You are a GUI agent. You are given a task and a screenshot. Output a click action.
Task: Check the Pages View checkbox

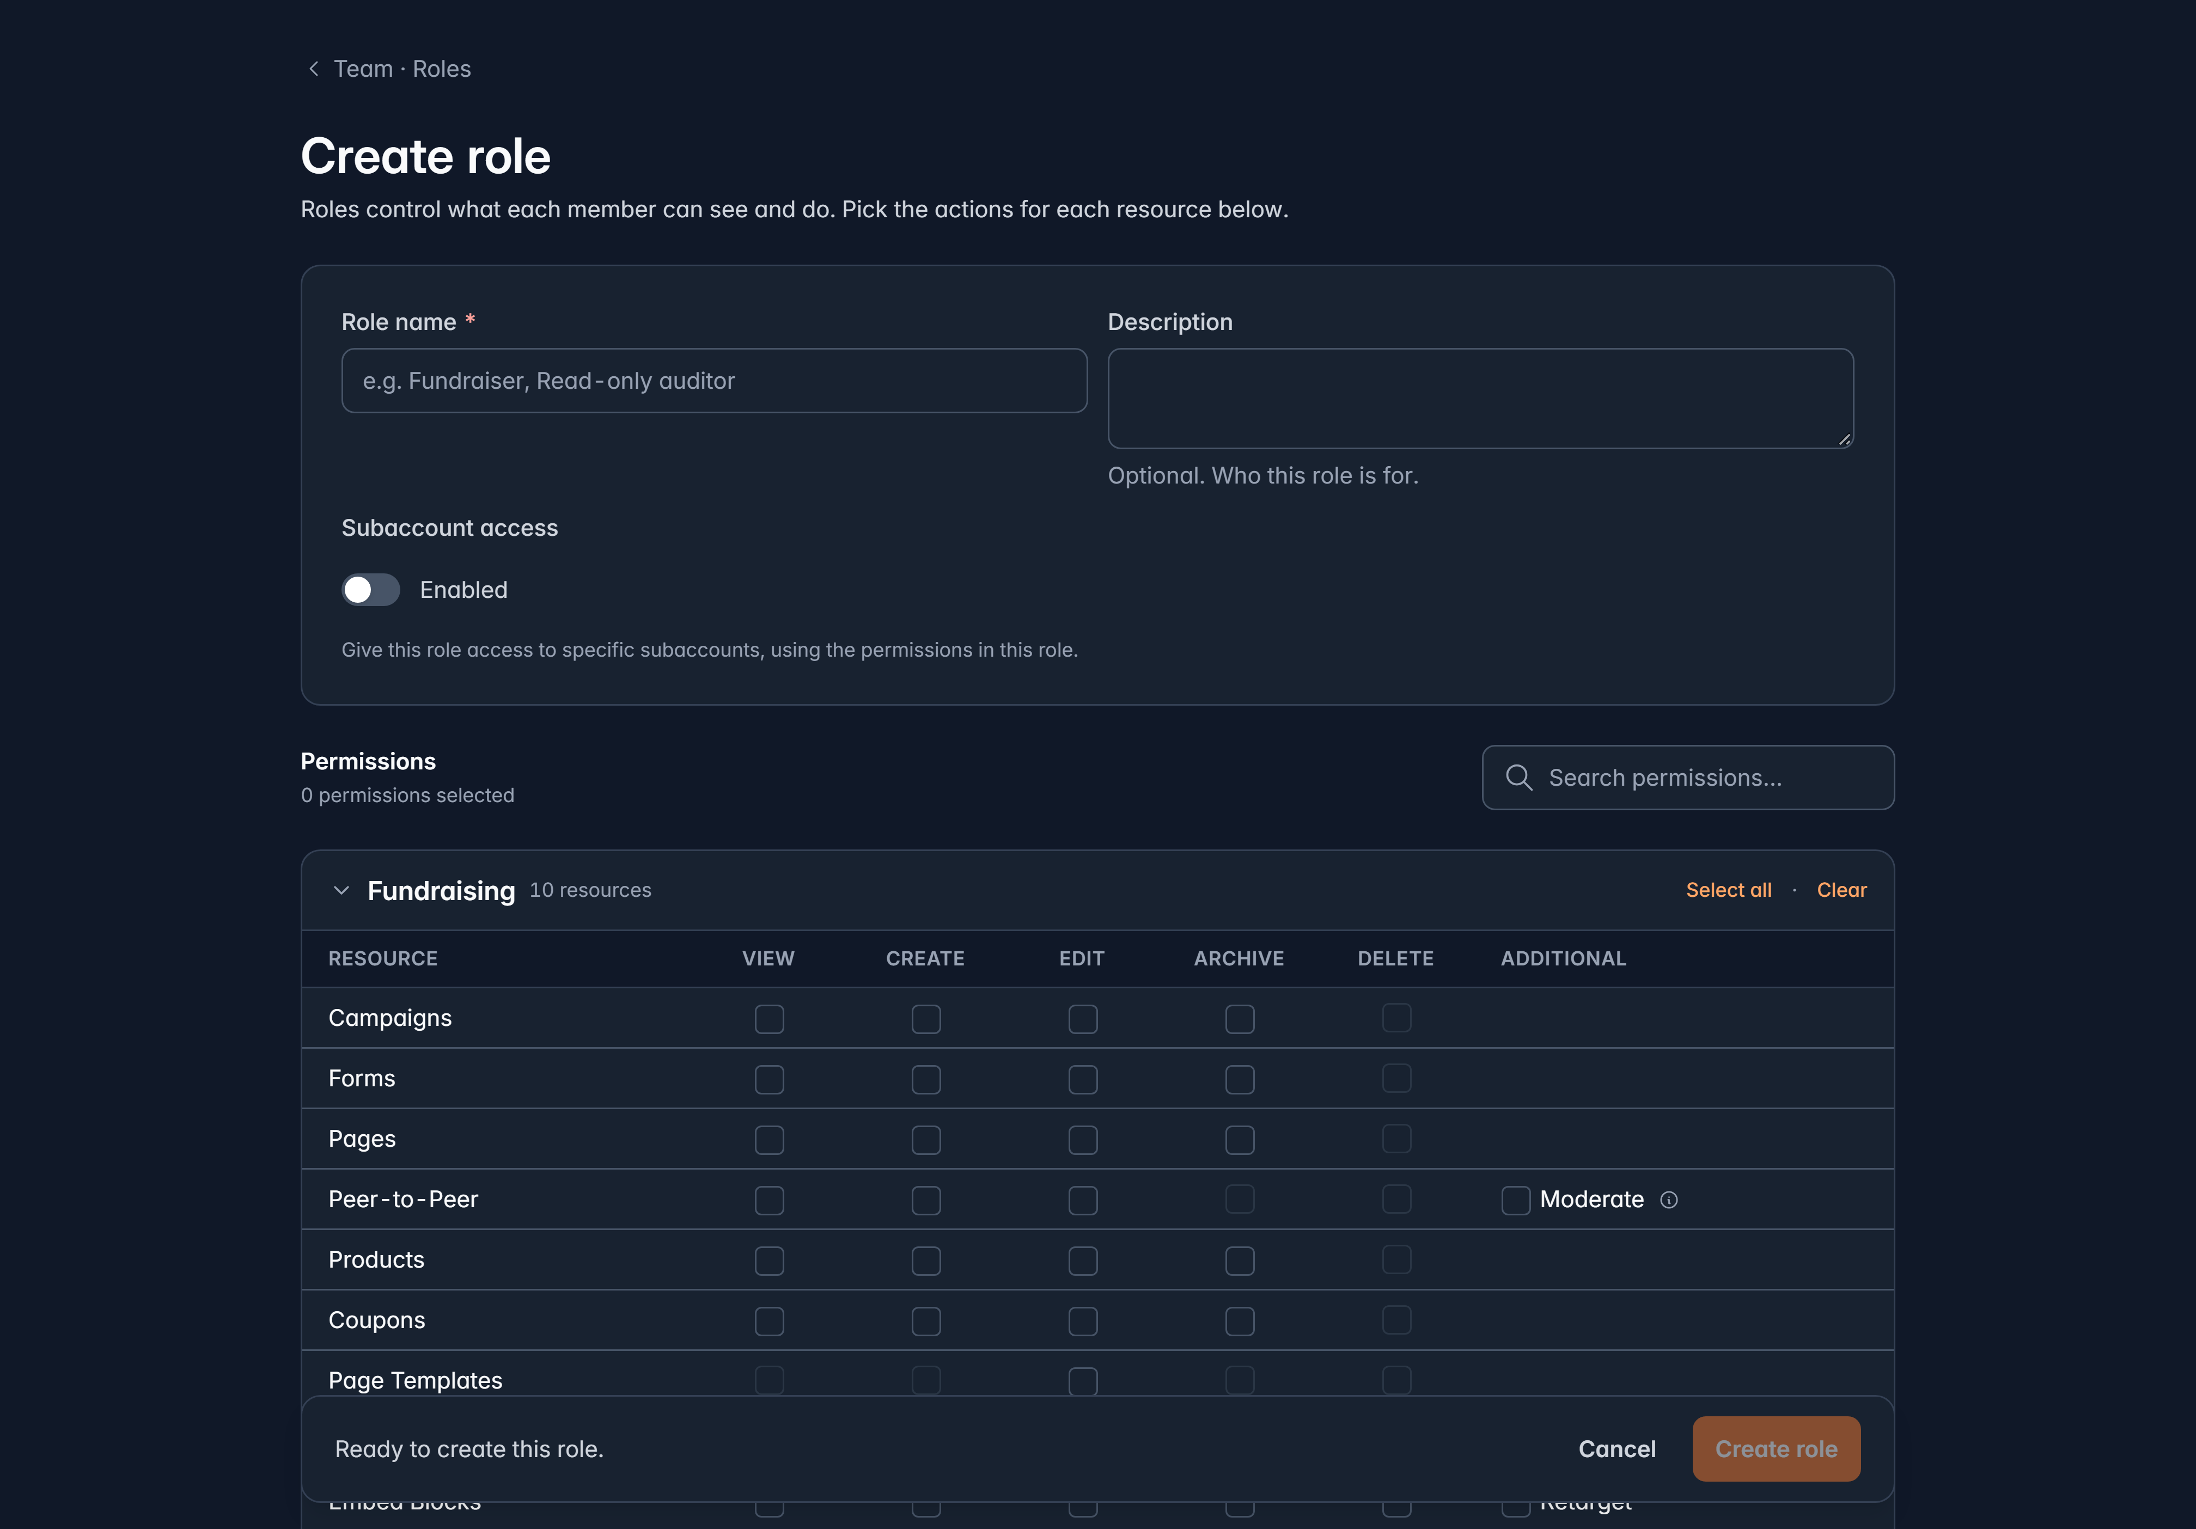[x=769, y=1140]
